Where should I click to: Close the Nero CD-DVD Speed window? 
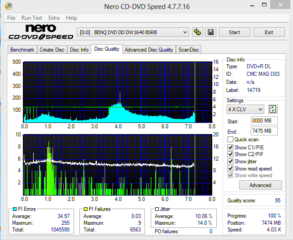(x=280, y=5)
